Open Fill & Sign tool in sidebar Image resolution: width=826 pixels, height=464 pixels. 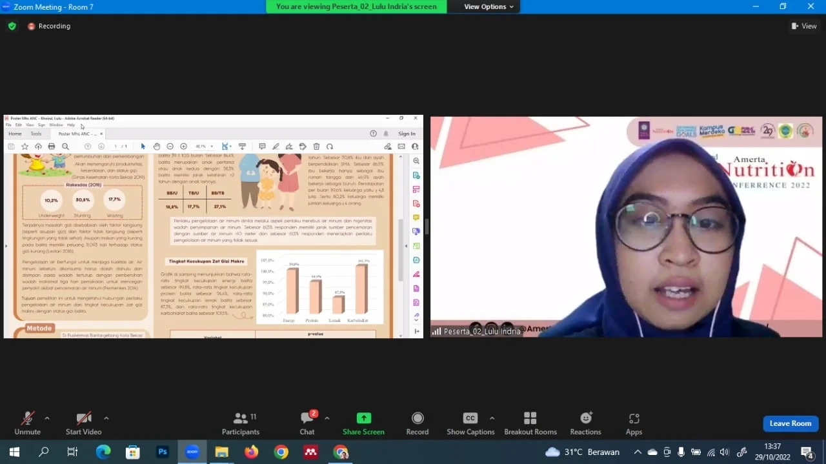[416, 274]
